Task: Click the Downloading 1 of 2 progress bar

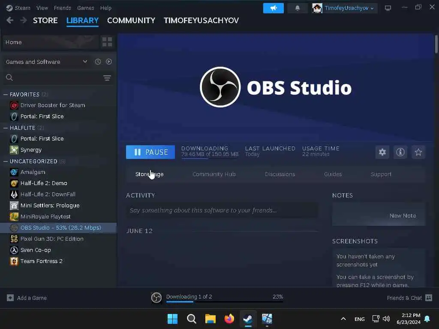Action: pos(225,302)
